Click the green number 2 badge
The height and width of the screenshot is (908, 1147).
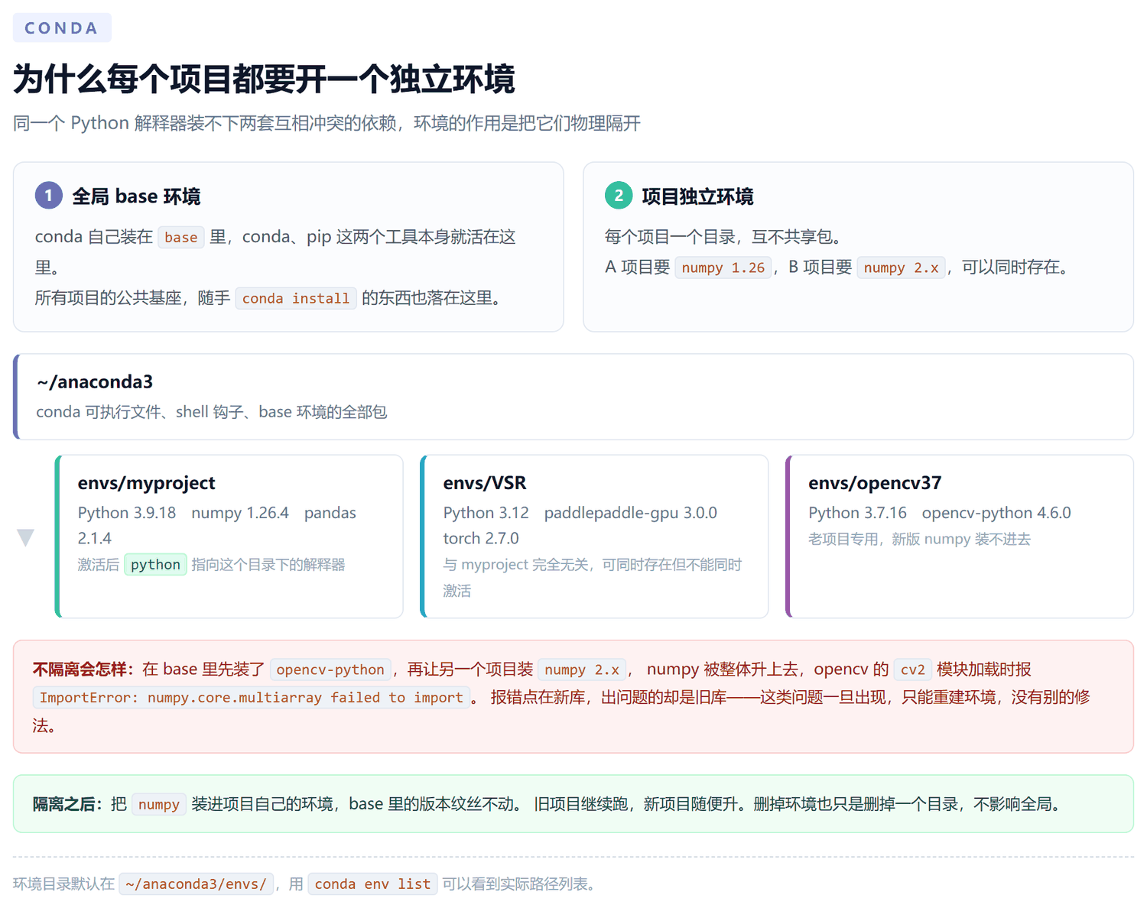click(619, 196)
